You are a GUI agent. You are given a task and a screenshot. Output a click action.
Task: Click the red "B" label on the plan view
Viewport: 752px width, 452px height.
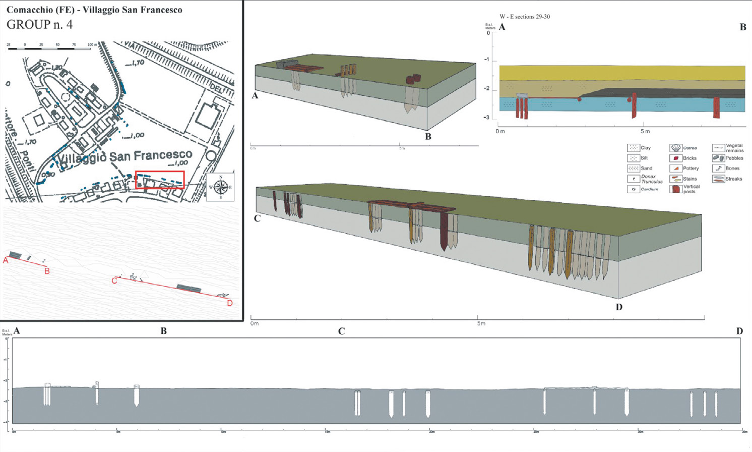tap(47, 271)
